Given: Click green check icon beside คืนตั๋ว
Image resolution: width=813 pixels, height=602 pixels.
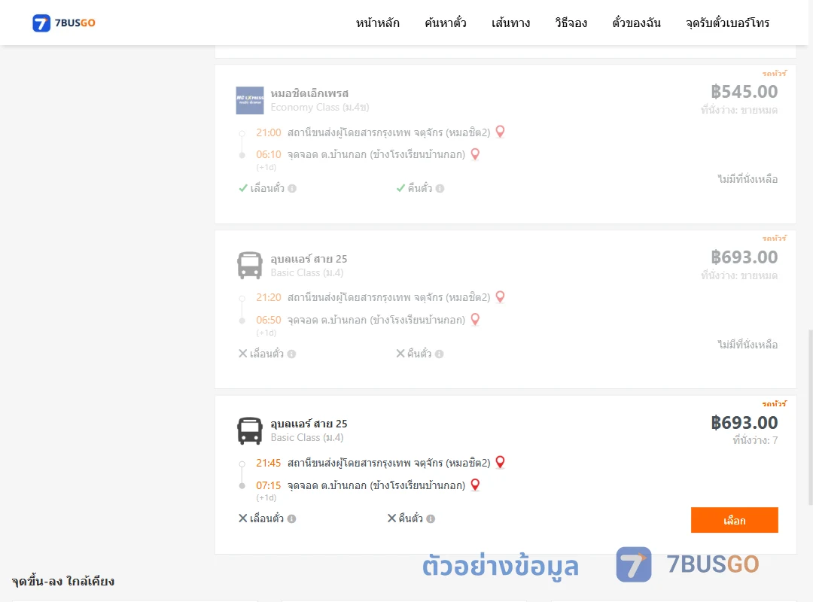Looking at the screenshot, I should click(400, 188).
